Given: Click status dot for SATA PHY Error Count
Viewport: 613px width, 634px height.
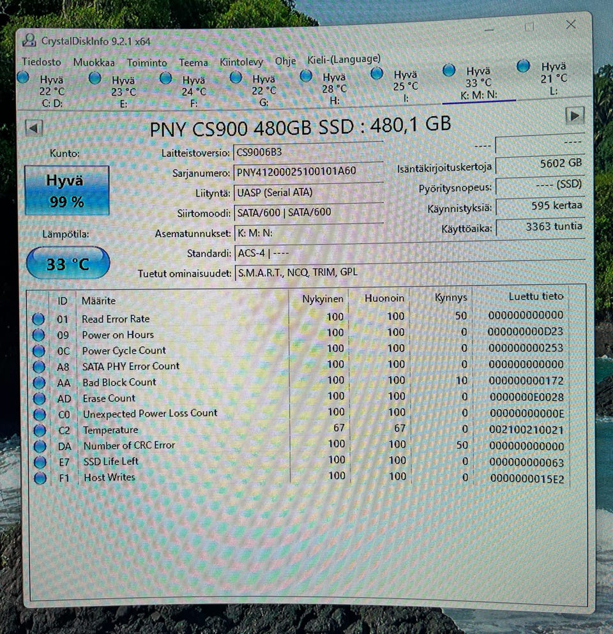Looking at the screenshot, I should coord(39,366).
